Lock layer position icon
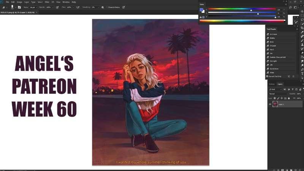 pos(282,98)
